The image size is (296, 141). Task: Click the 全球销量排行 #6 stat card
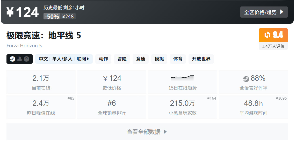[x=112, y=107]
